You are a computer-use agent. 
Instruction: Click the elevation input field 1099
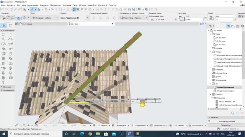[x=194, y=19]
